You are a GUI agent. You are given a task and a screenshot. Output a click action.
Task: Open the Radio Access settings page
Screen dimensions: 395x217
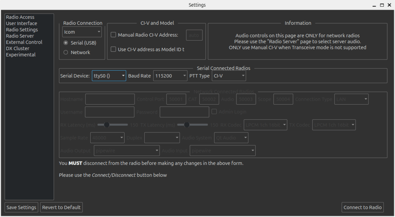[20, 17]
